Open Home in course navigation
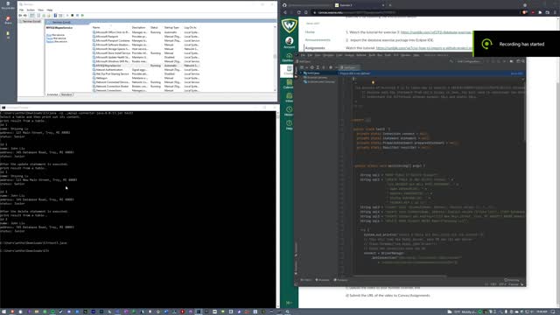This screenshot has height=315, width=560. (310, 31)
